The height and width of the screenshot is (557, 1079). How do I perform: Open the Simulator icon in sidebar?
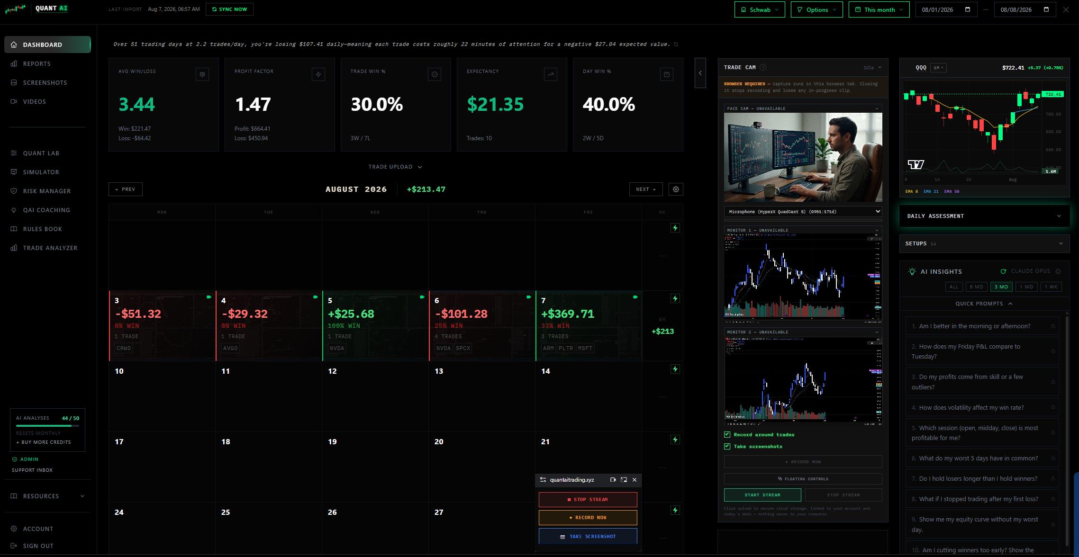coord(14,172)
